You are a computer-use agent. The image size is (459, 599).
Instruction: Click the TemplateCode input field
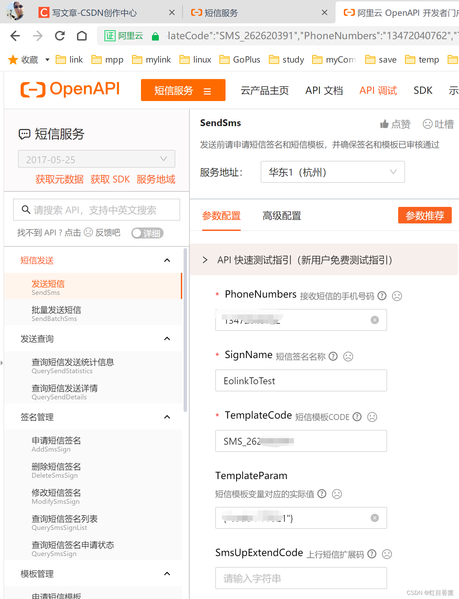301,441
